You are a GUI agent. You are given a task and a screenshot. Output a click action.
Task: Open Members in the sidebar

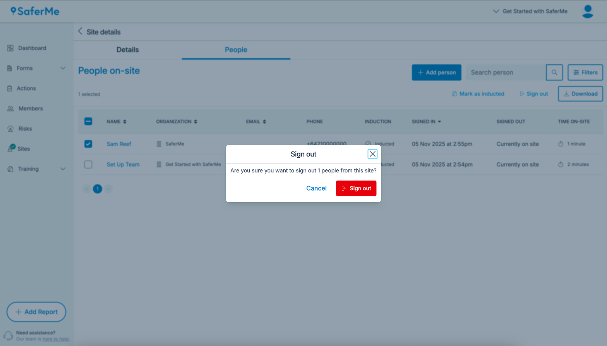point(30,108)
